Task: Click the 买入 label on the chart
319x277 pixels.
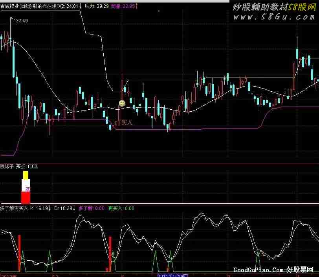Action: click(x=127, y=123)
